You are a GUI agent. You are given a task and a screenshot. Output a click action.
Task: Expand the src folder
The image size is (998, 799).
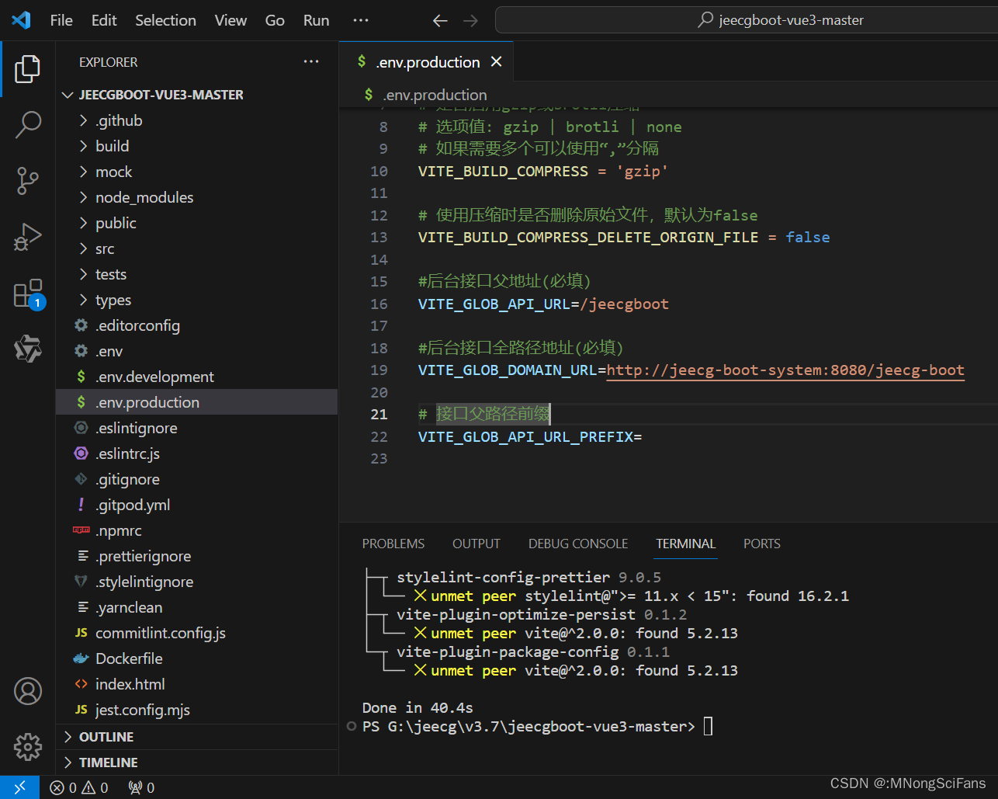coord(197,248)
